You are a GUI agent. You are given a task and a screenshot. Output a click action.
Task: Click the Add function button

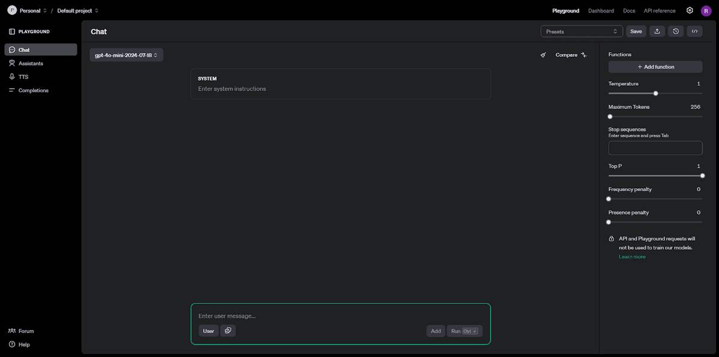[655, 67]
